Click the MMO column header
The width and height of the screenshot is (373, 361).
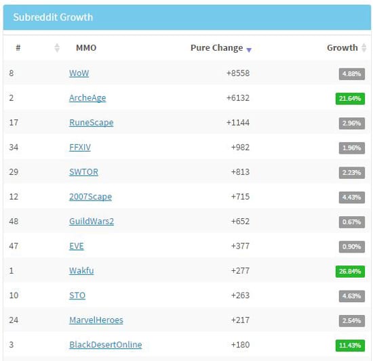[x=86, y=47]
